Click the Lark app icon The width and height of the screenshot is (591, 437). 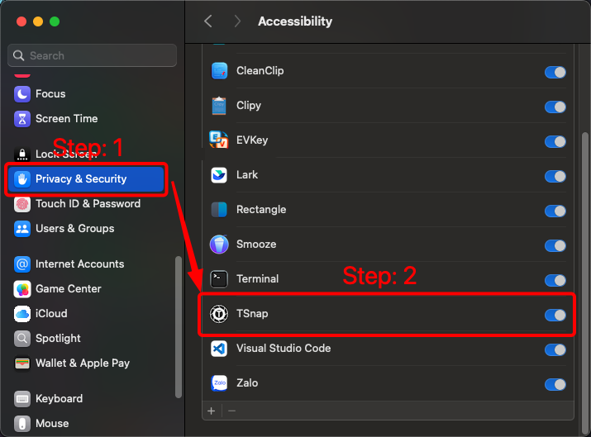pos(219,175)
